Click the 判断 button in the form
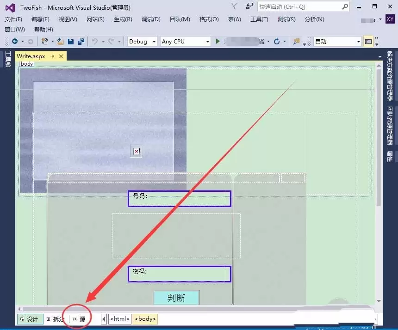Screen dimensions: 398x330 point(176,298)
